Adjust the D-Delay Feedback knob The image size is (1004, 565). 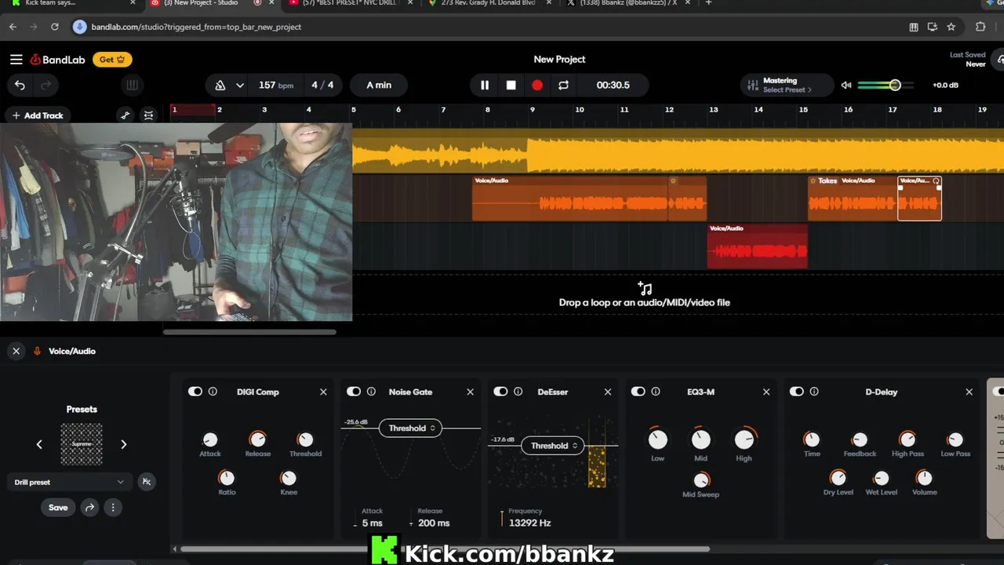(860, 439)
